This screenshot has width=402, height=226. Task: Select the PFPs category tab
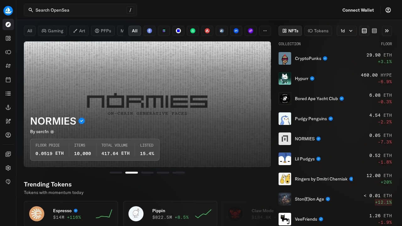coord(103,31)
